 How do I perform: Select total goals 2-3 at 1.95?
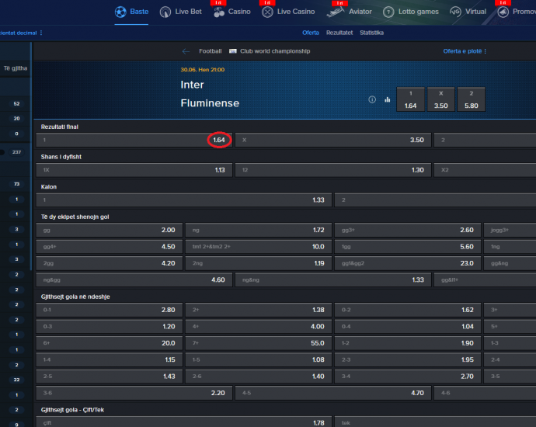point(408,359)
